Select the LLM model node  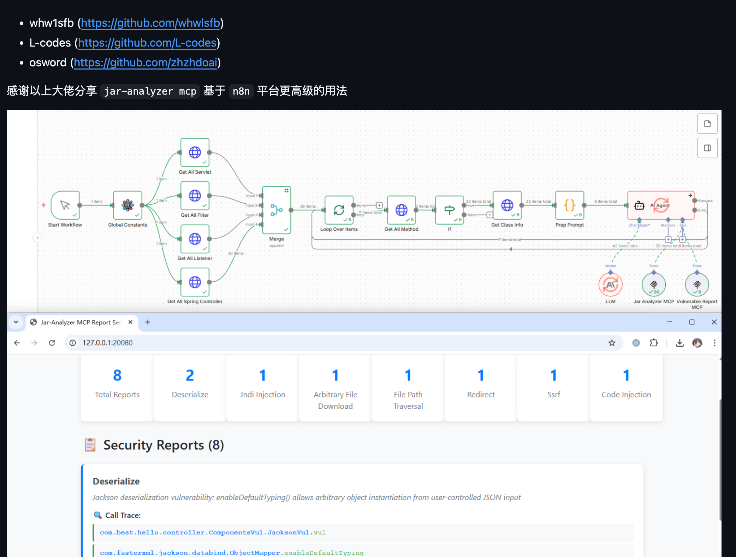click(x=610, y=285)
